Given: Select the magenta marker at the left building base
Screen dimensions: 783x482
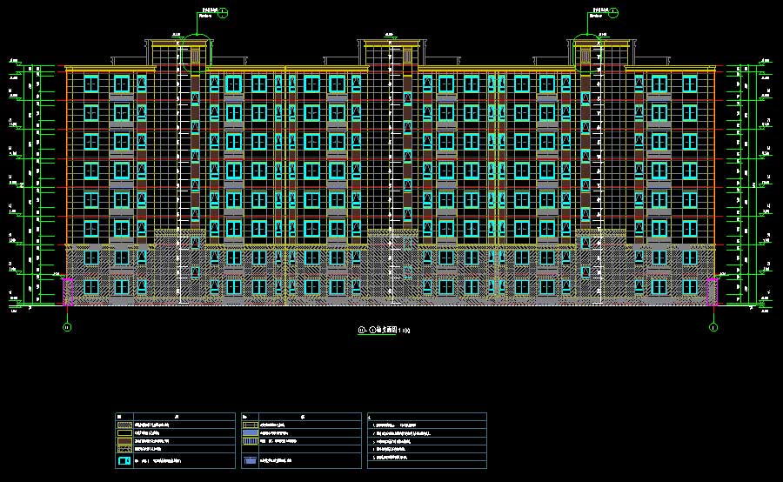Looking at the screenshot, I should (66, 291).
